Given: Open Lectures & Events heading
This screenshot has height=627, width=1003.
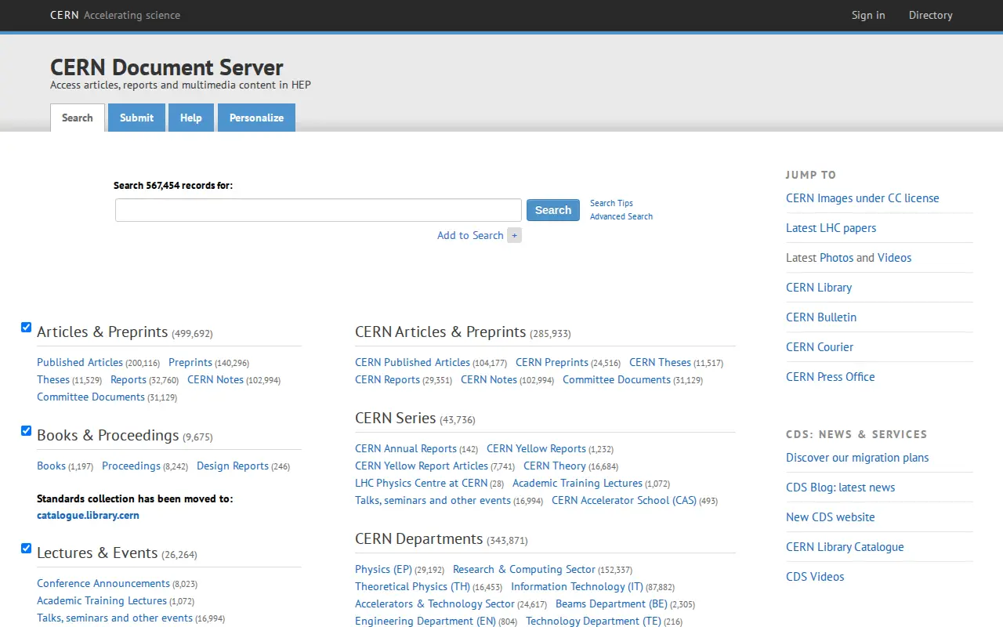Looking at the screenshot, I should click(97, 553).
